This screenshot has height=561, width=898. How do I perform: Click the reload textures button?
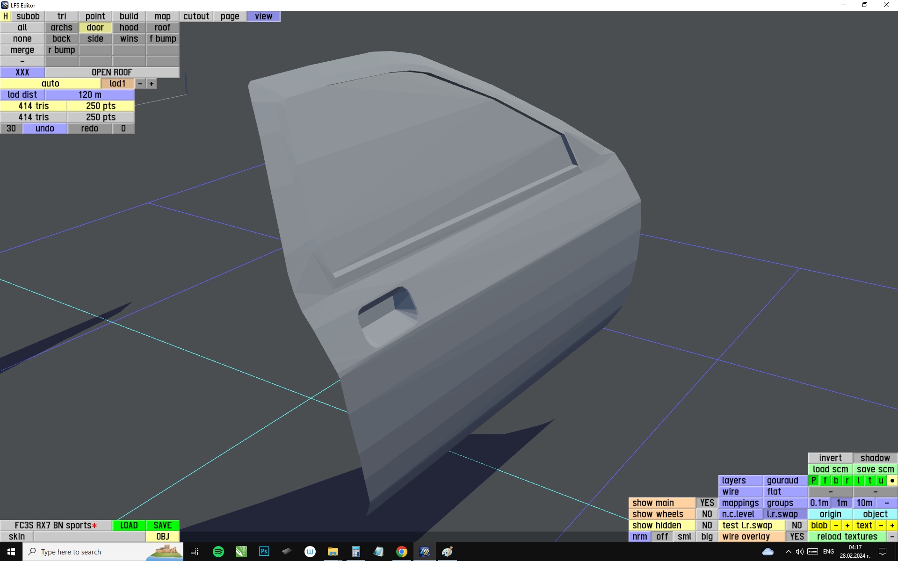[x=847, y=537]
